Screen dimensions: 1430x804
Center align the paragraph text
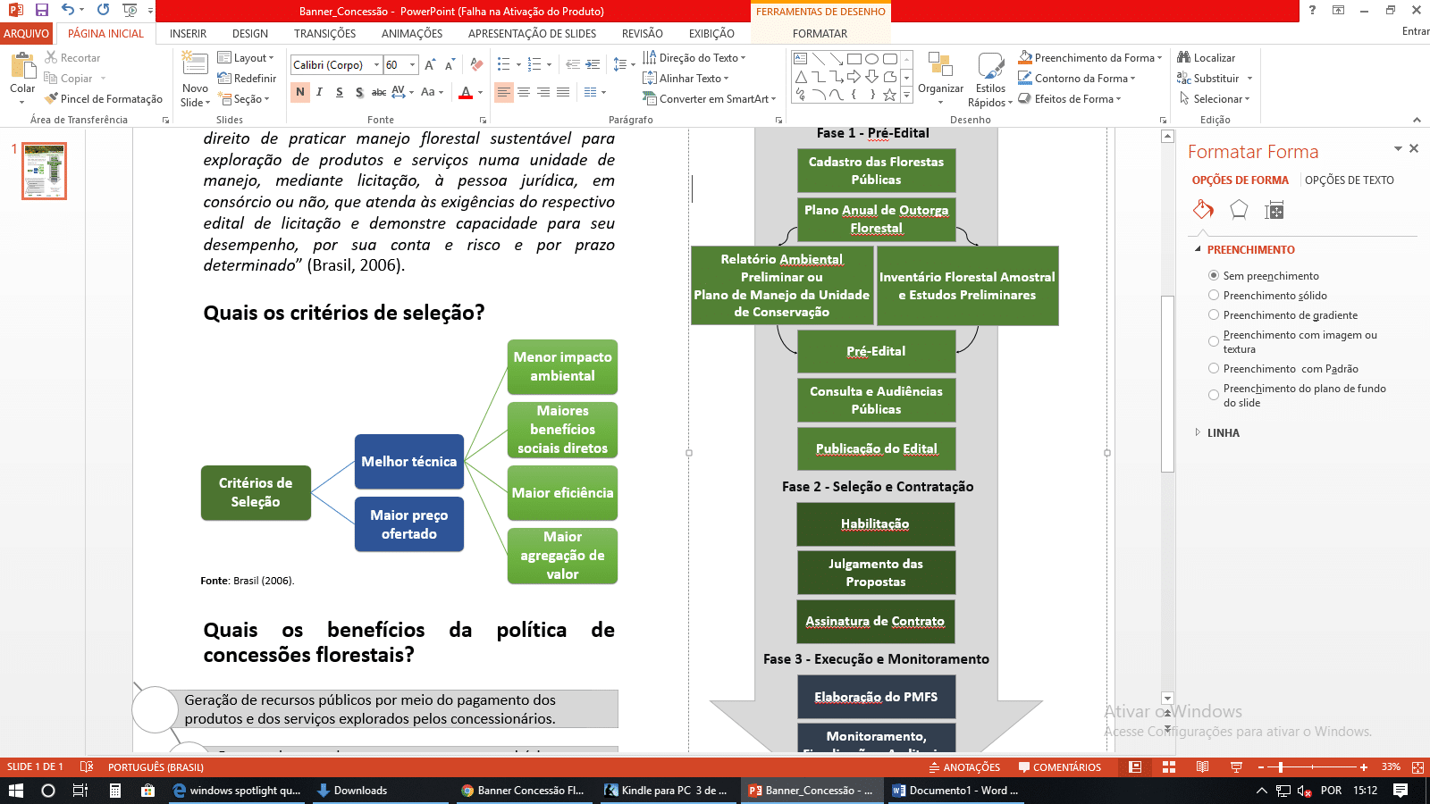524,92
